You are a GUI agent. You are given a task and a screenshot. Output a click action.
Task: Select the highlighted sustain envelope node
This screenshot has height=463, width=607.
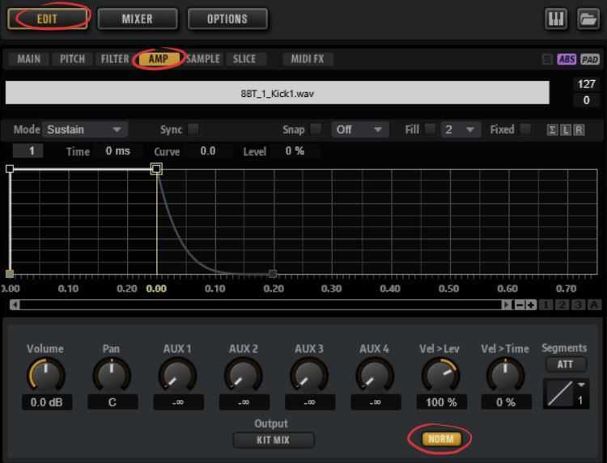(156, 169)
